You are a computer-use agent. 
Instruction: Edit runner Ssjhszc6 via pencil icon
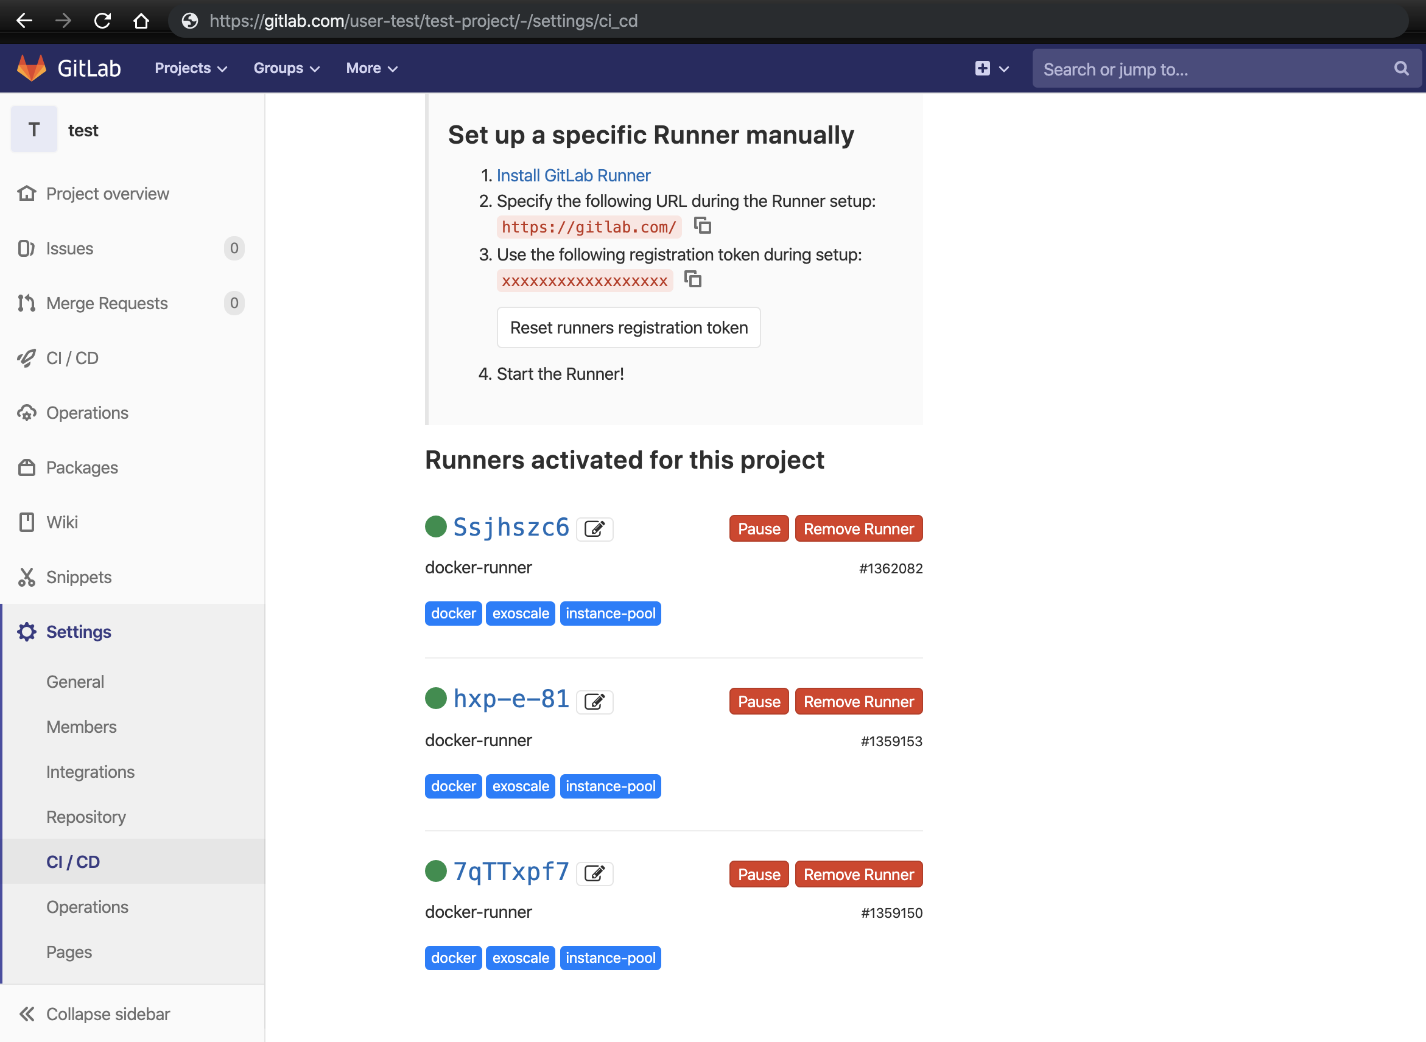tap(594, 528)
